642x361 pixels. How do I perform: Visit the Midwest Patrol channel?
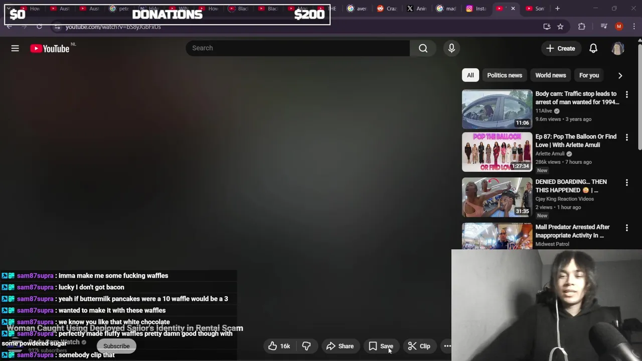(x=552, y=244)
